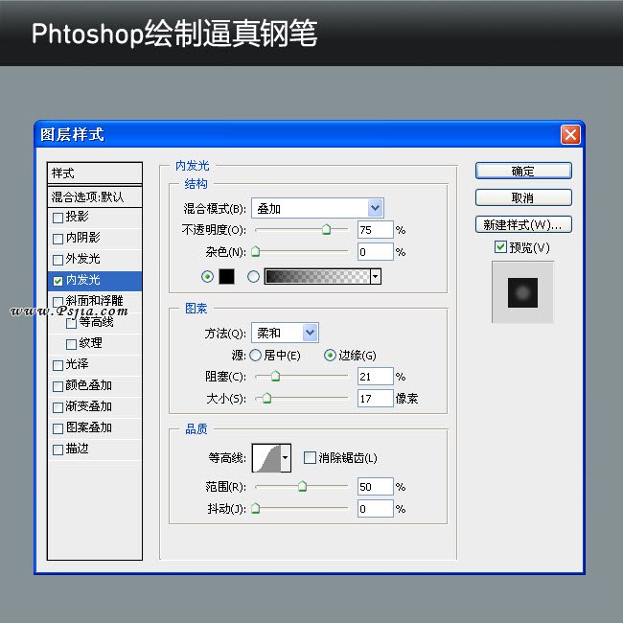
Task: Open the 方法 dropdown showing 柔和
Action: (285, 333)
